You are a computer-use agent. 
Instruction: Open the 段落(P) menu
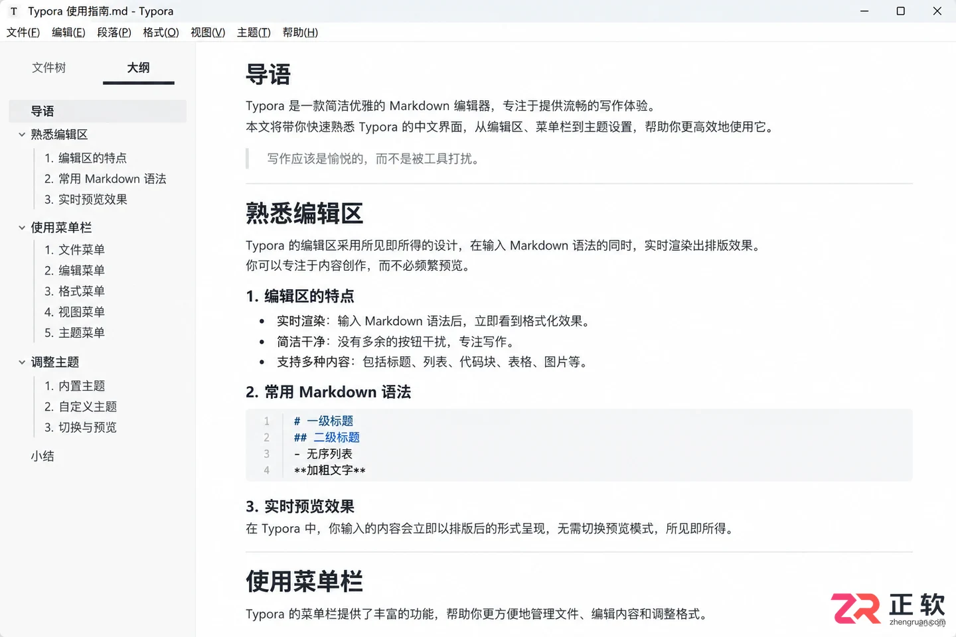pos(114,33)
